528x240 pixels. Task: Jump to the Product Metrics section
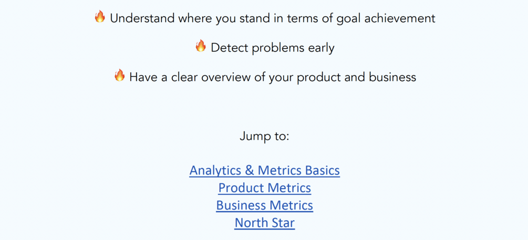tap(264, 188)
